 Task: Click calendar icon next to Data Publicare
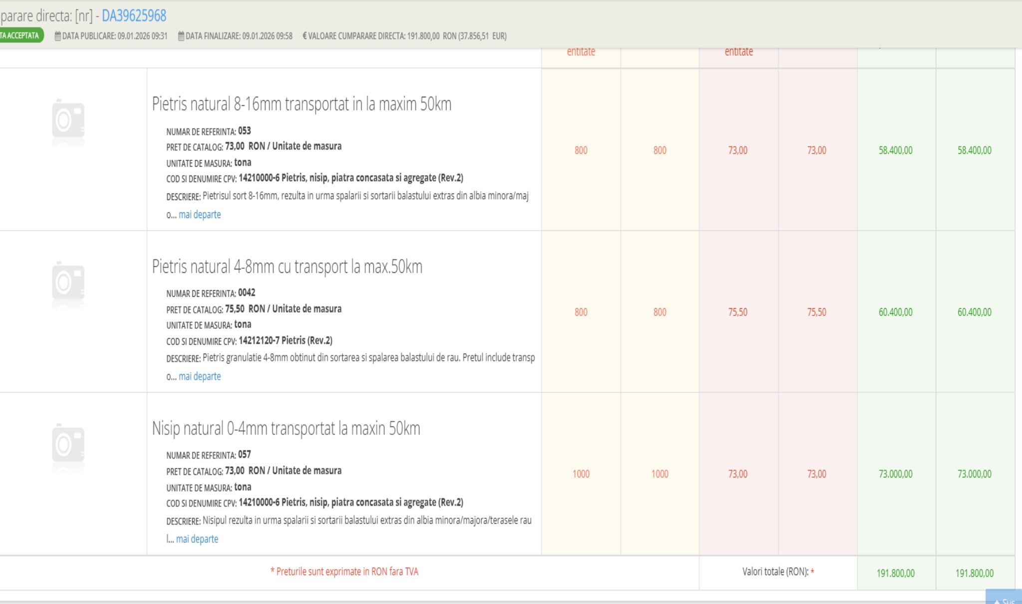pyautogui.click(x=58, y=36)
